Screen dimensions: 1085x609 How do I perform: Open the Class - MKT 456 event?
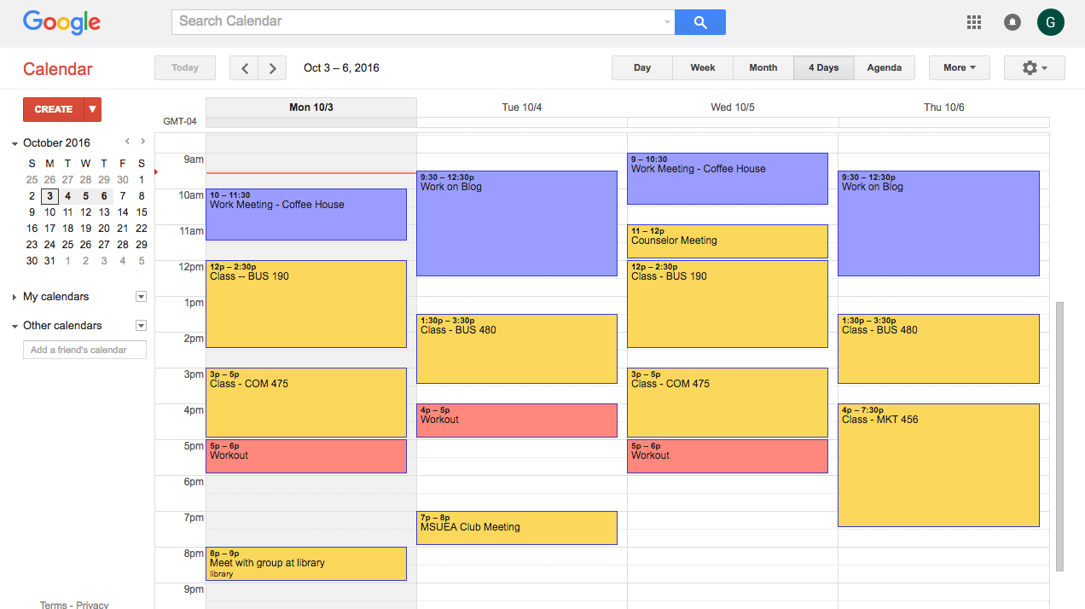coord(939,466)
